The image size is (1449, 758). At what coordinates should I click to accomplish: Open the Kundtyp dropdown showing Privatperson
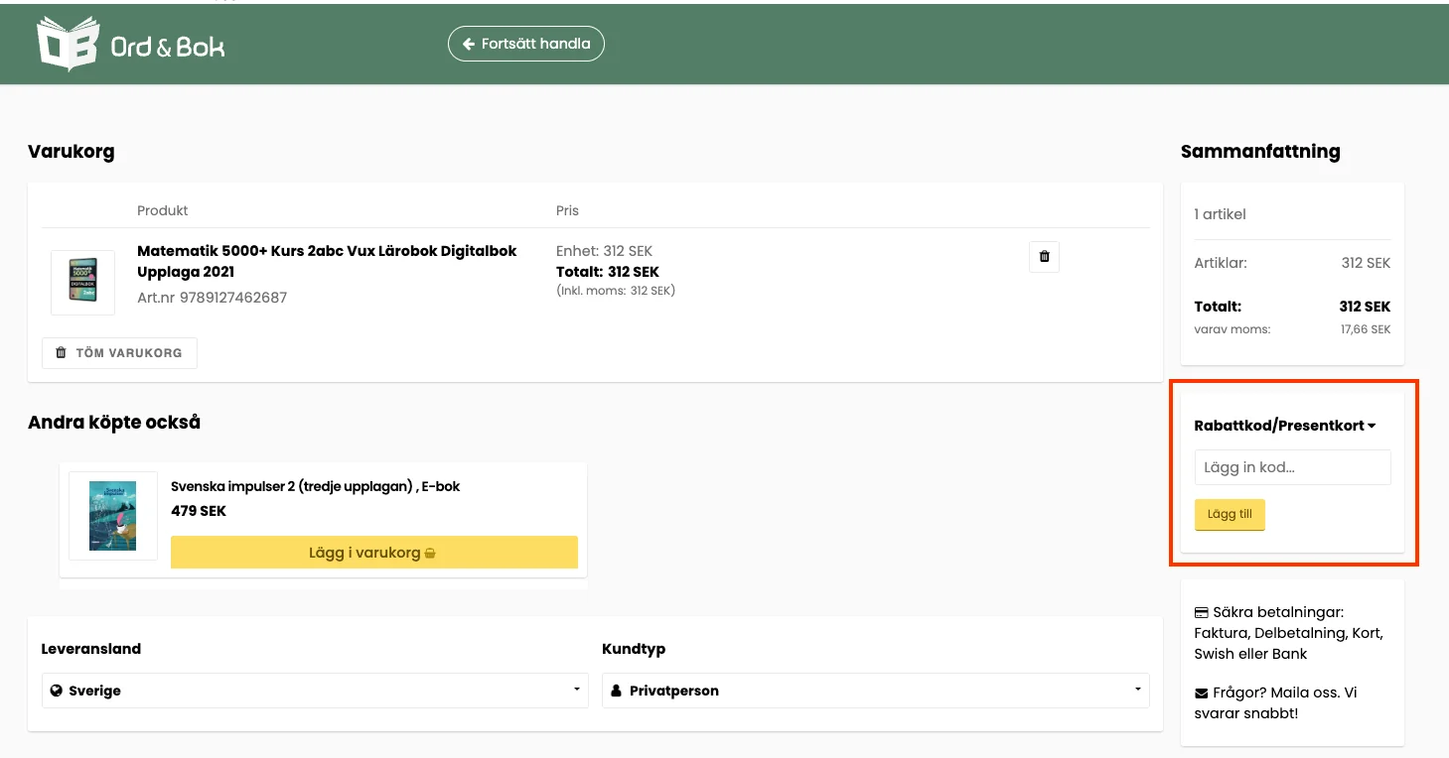tap(875, 691)
